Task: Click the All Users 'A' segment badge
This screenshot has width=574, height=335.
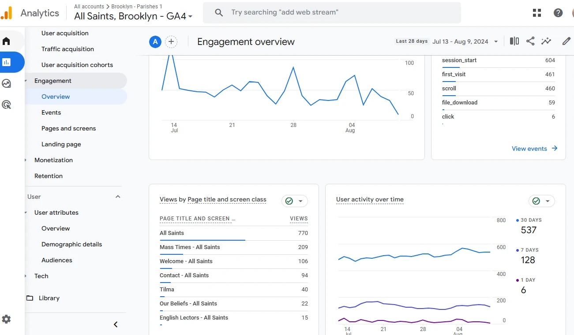Action: click(x=155, y=42)
